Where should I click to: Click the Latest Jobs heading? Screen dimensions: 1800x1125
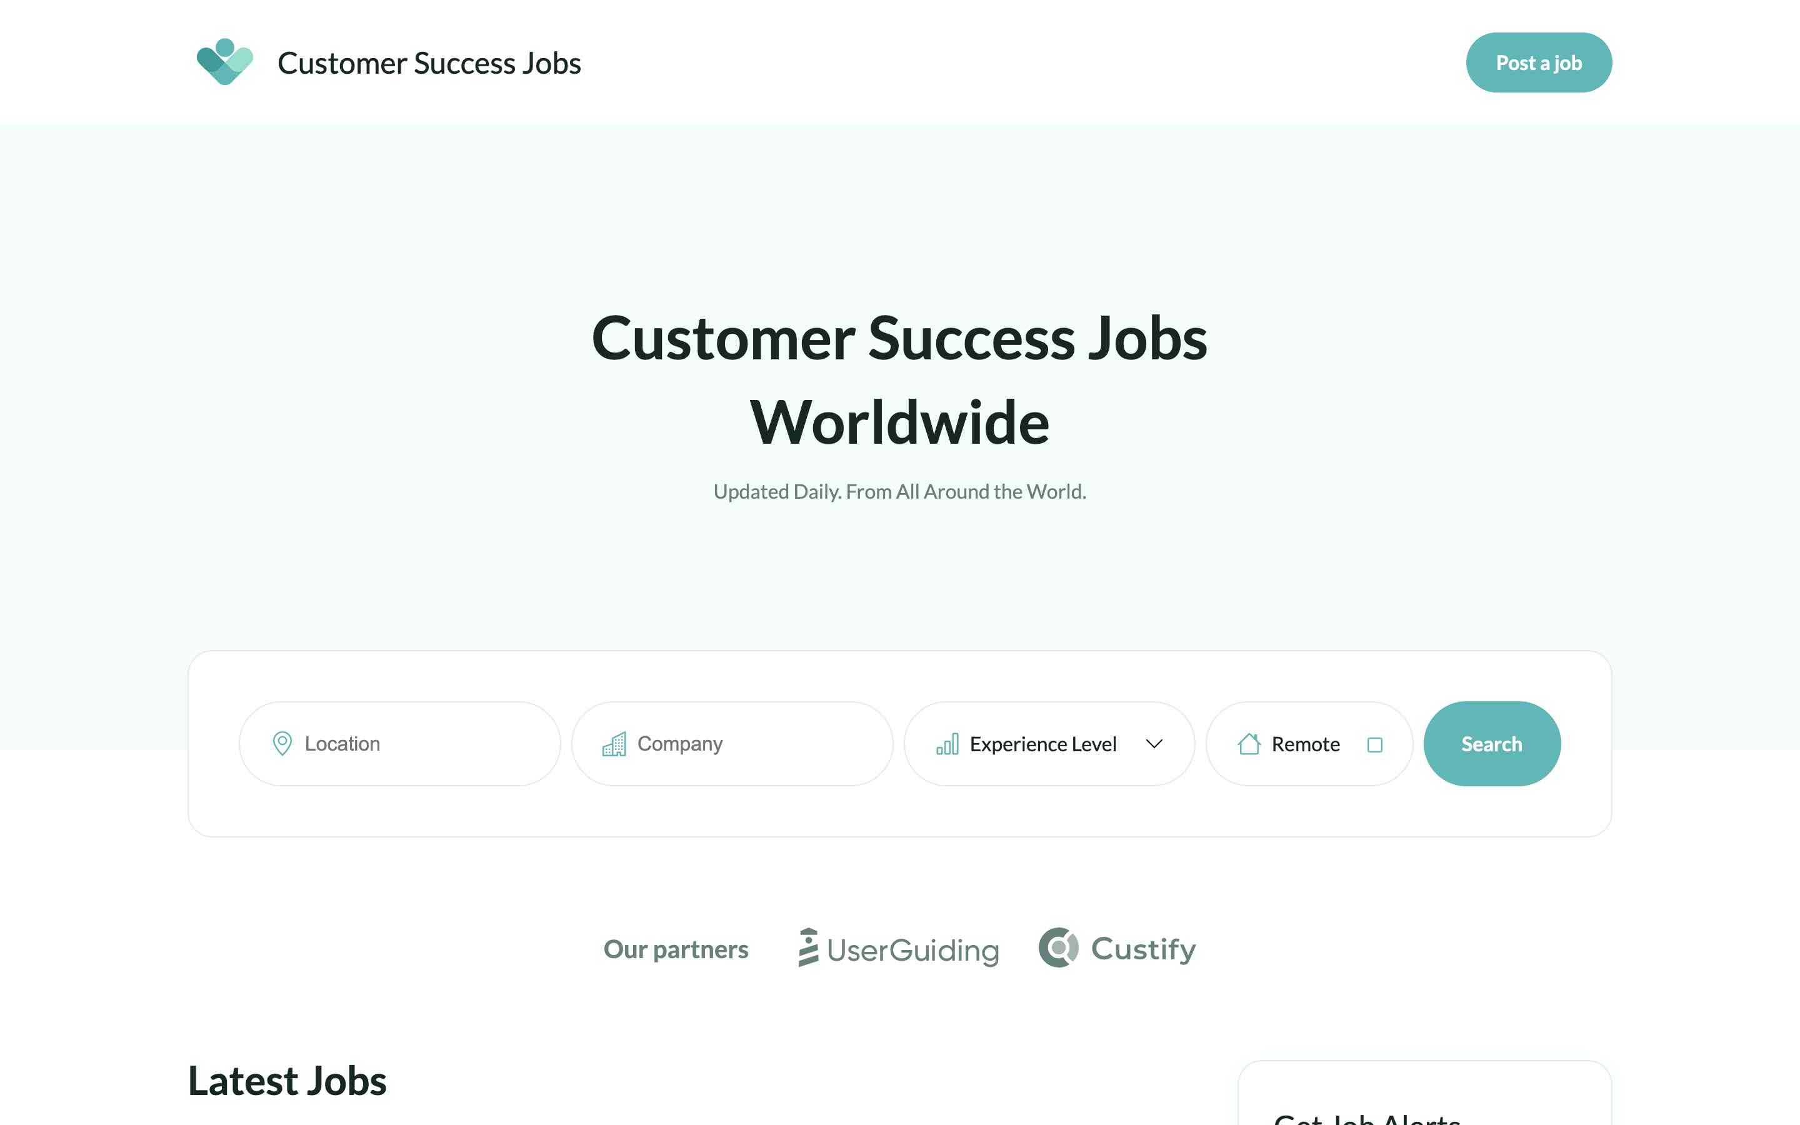click(287, 1081)
